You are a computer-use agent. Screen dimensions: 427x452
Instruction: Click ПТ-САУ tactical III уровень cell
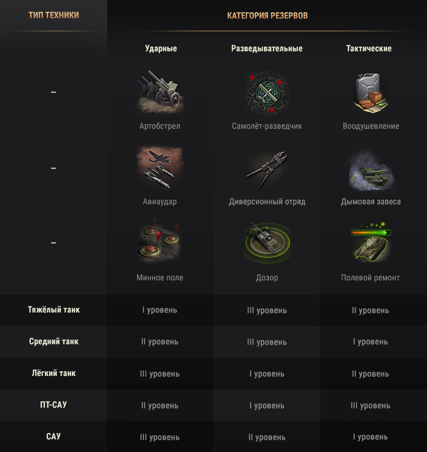(x=371, y=405)
